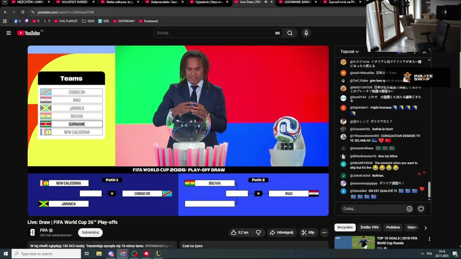Start voice search with the microphone icon
This screenshot has height=259, width=461.
pyautogui.click(x=306, y=33)
